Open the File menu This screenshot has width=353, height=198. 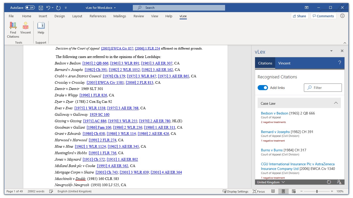point(11,16)
